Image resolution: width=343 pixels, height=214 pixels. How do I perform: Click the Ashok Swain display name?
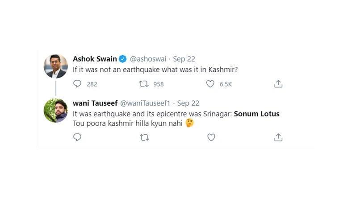[x=95, y=59]
